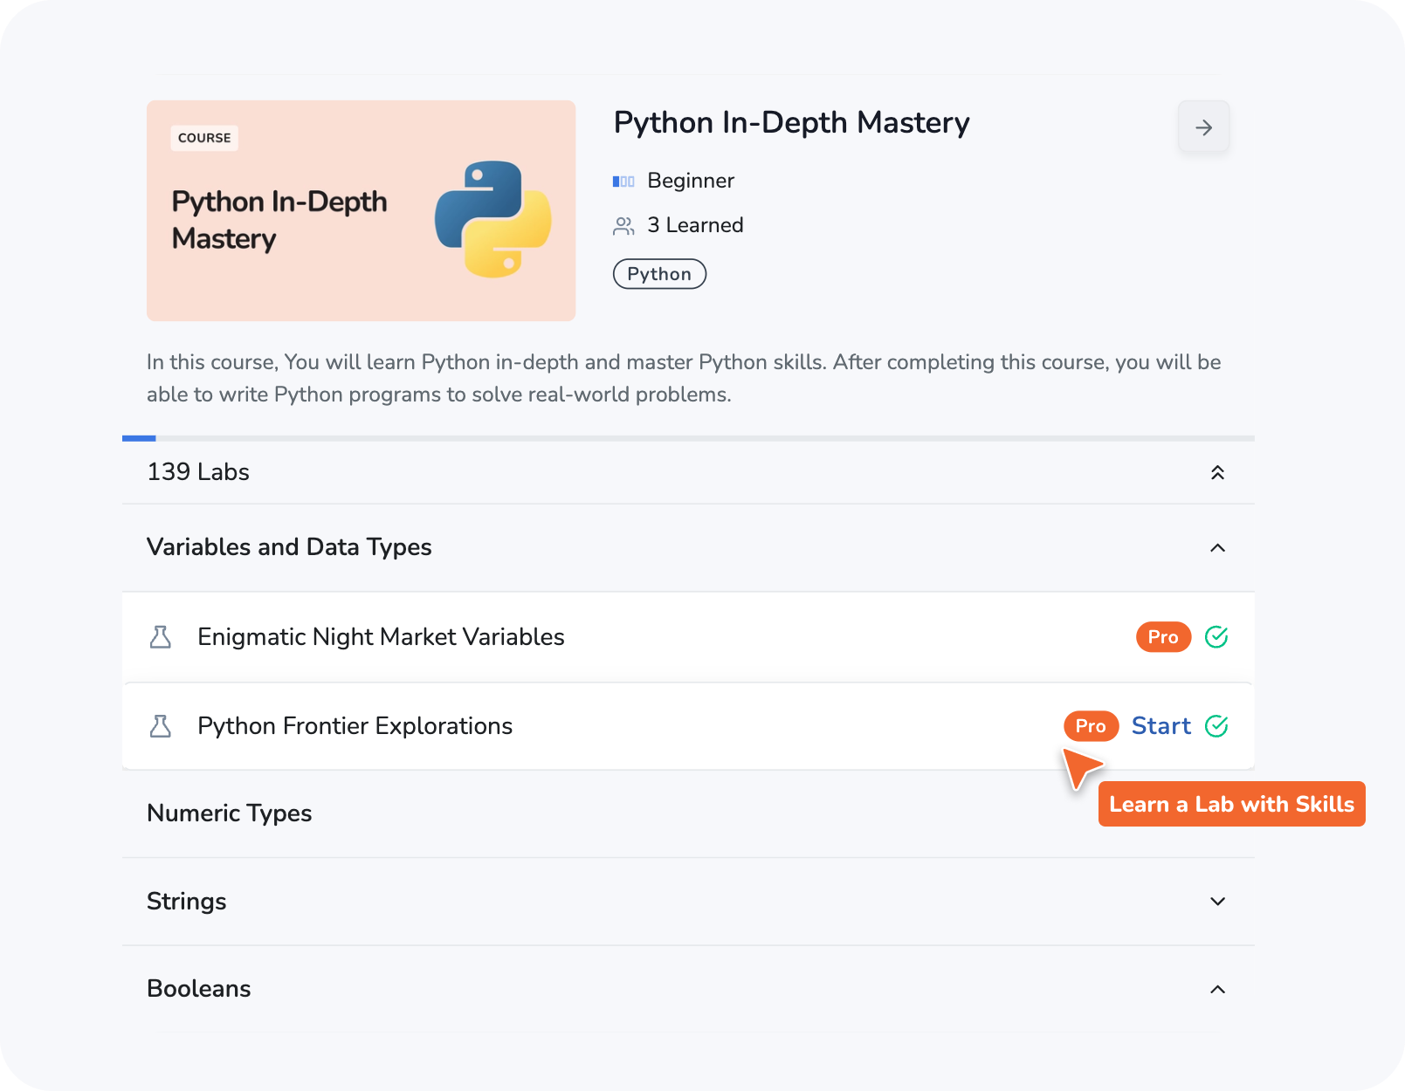This screenshot has width=1405, height=1091.
Task: Toggle the Booleans section chevron
Action: (1217, 989)
